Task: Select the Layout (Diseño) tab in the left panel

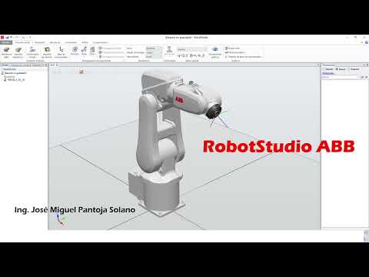Action: 5,65
